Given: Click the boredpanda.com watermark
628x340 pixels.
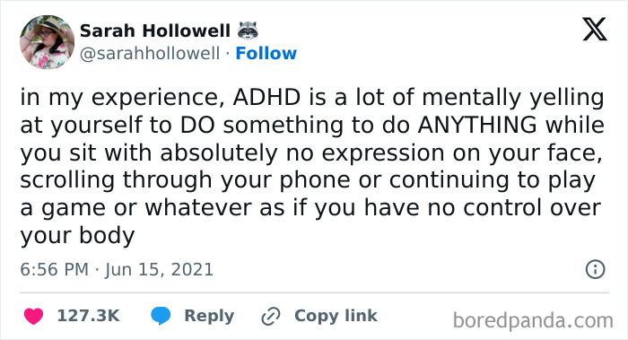Looking at the screenshot, I should (533, 321).
